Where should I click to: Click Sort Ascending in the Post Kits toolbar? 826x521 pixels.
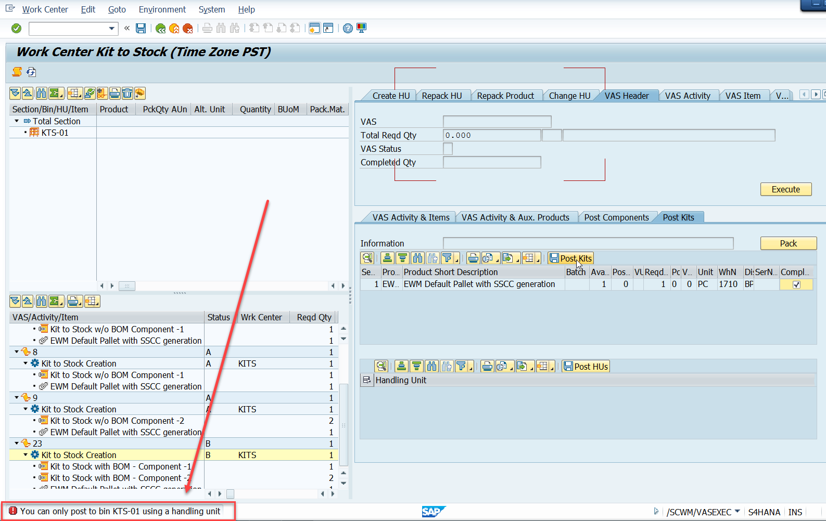click(x=387, y=258)
